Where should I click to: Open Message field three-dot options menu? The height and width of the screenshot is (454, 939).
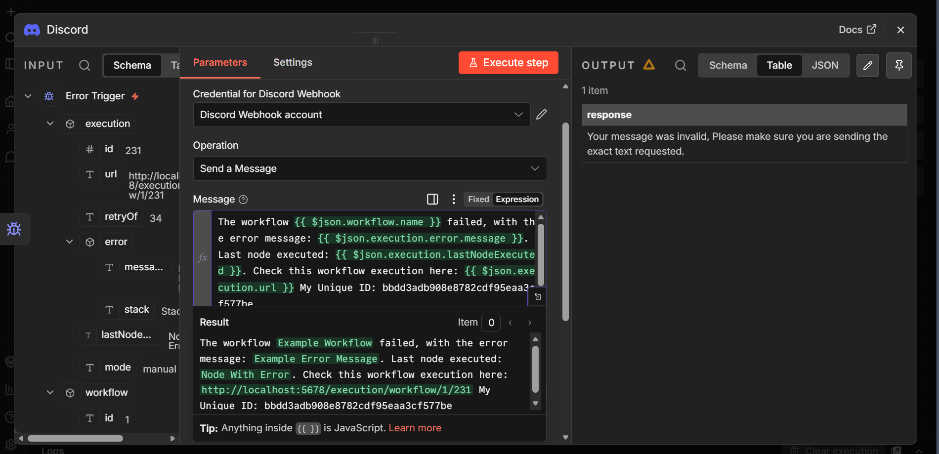[453, 199]
